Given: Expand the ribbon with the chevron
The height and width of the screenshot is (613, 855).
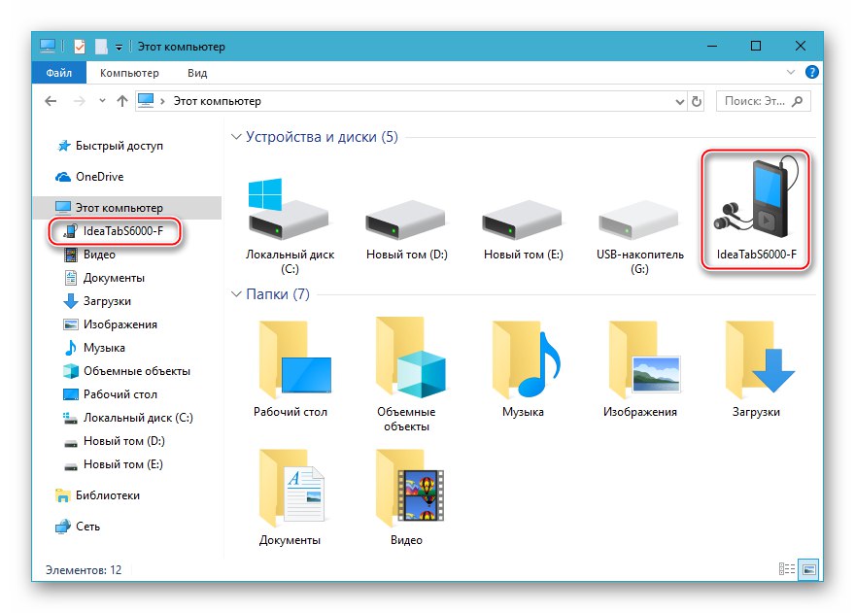Looking at the screenshot, I should (x=791, y=72).
